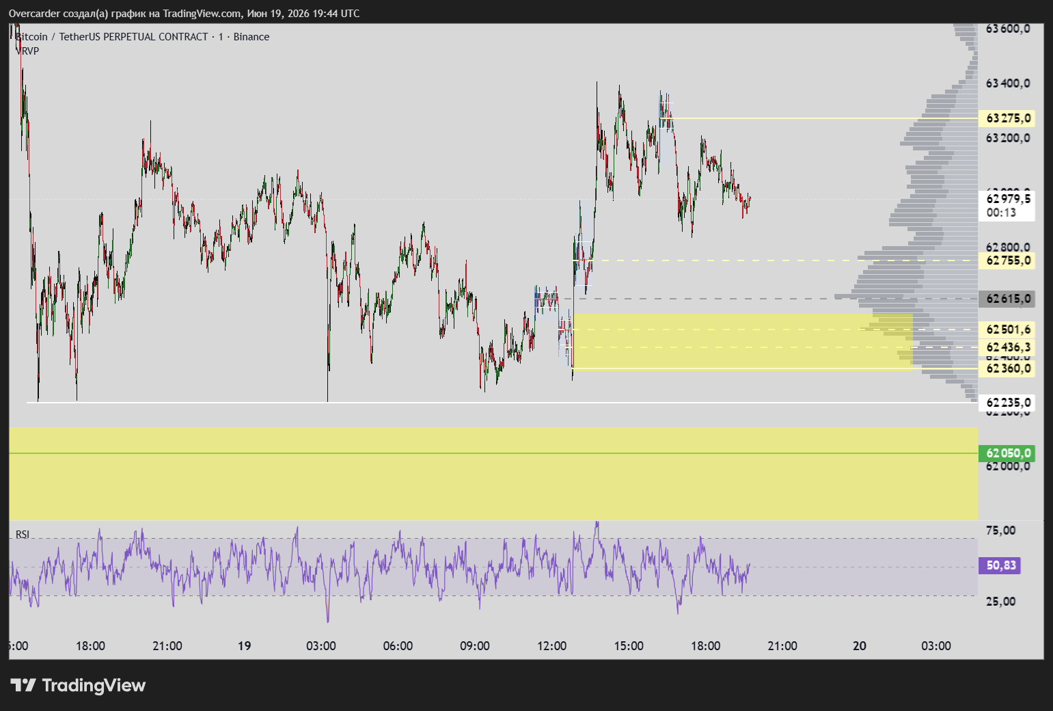Click the RSI value 50,83 label
Screen dimensions: 1053x711
click(1000, 565)
